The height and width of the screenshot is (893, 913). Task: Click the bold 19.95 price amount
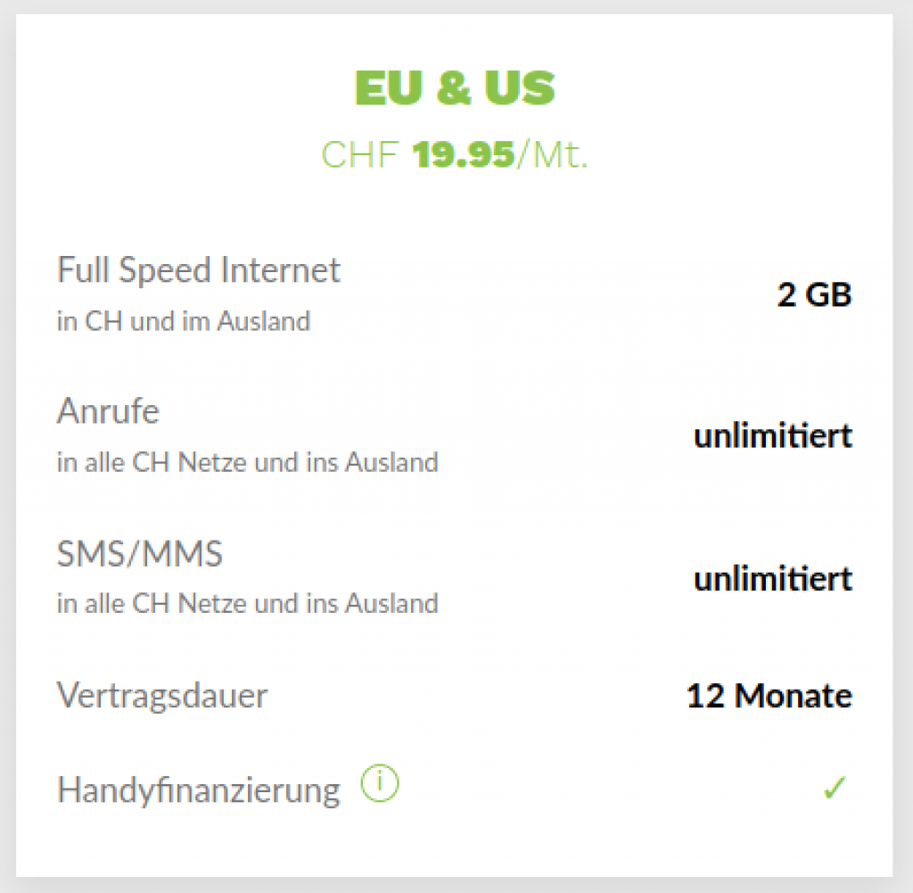pos(463,155)
